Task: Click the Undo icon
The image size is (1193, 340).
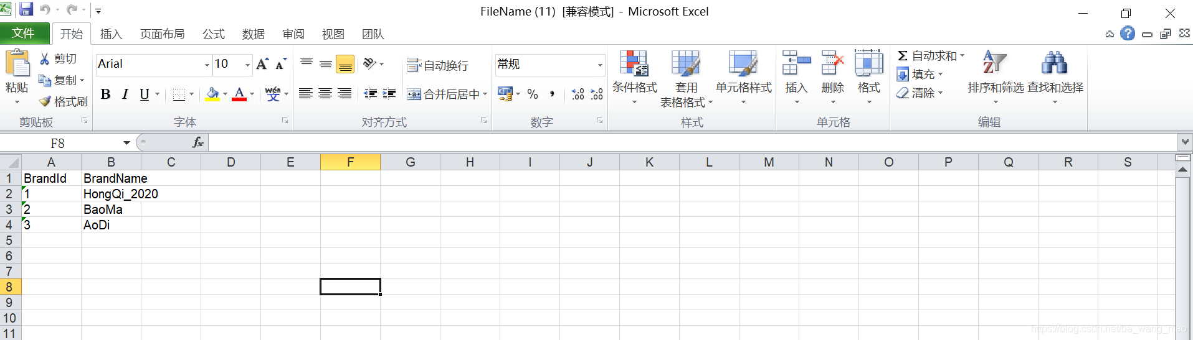Action: [x=45, y=10]
